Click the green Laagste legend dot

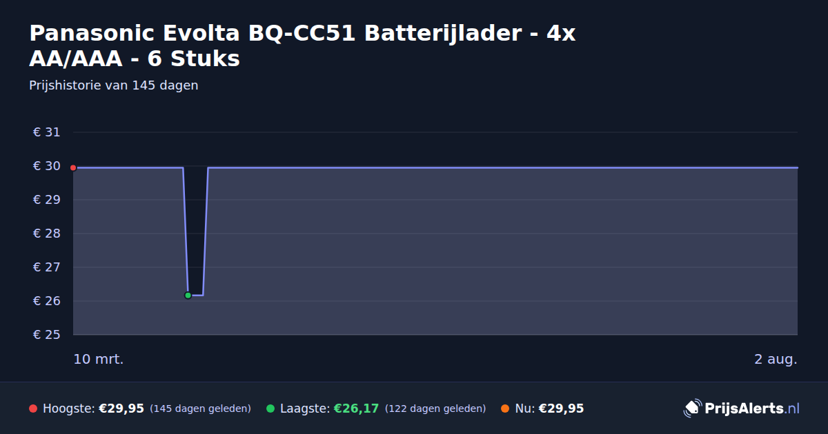click(270, 409)
